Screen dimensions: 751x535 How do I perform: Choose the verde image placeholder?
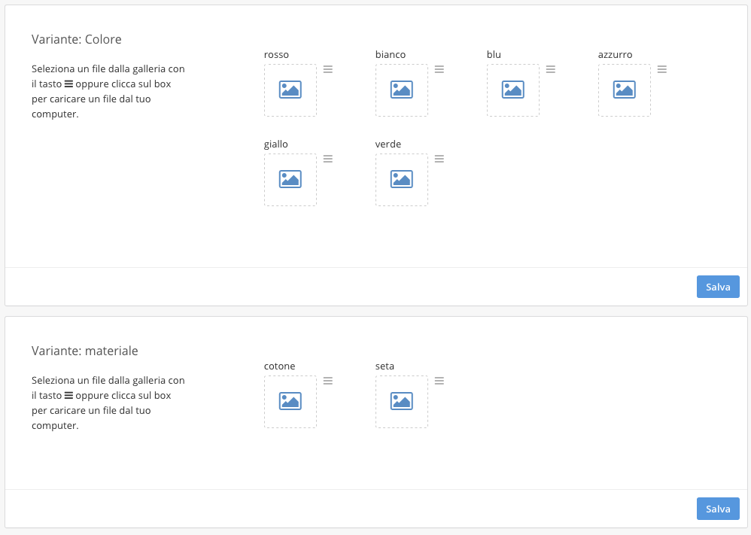tap(402, 180)
